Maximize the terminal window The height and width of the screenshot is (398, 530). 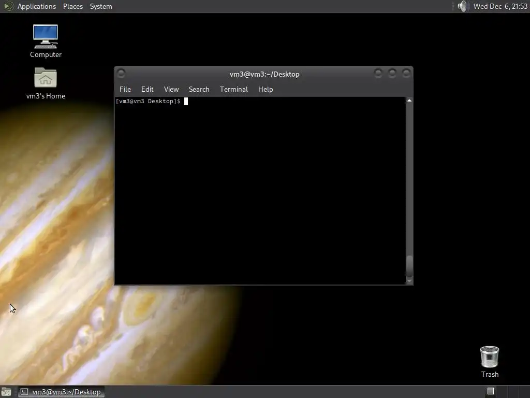point(392,73)
